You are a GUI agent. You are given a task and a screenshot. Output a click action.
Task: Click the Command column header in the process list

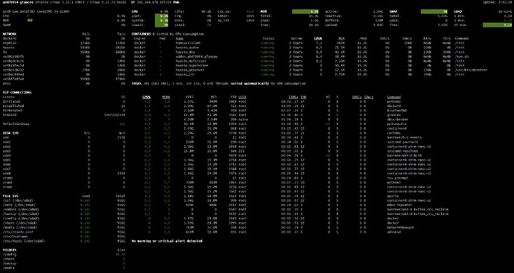point(394,97)
